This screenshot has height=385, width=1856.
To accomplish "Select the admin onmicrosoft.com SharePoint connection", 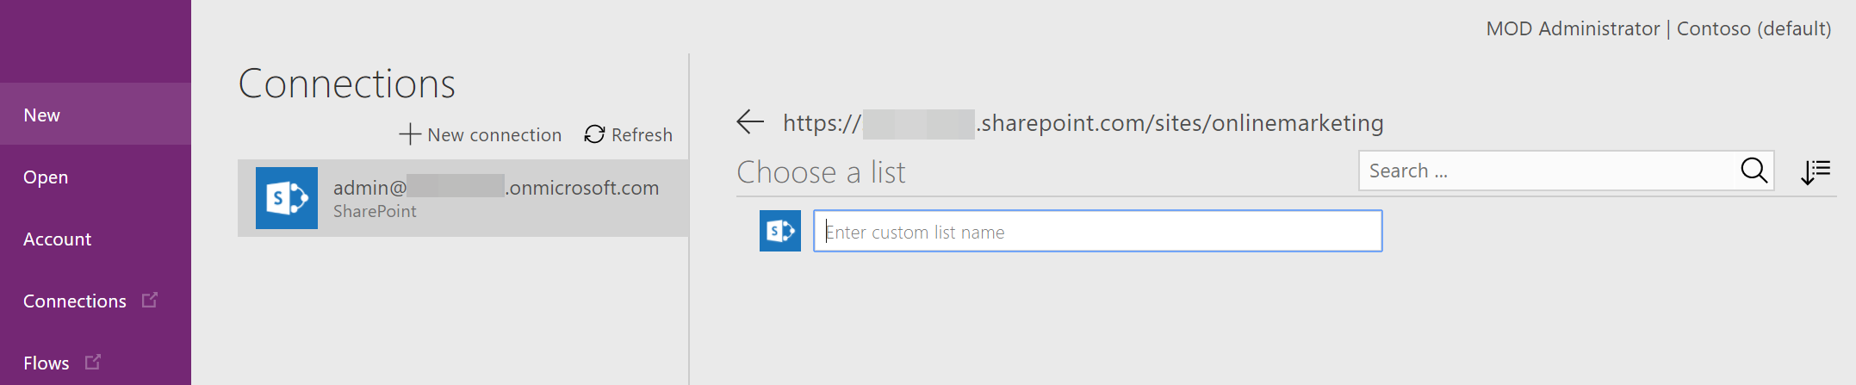I will [x=462, y=198].
